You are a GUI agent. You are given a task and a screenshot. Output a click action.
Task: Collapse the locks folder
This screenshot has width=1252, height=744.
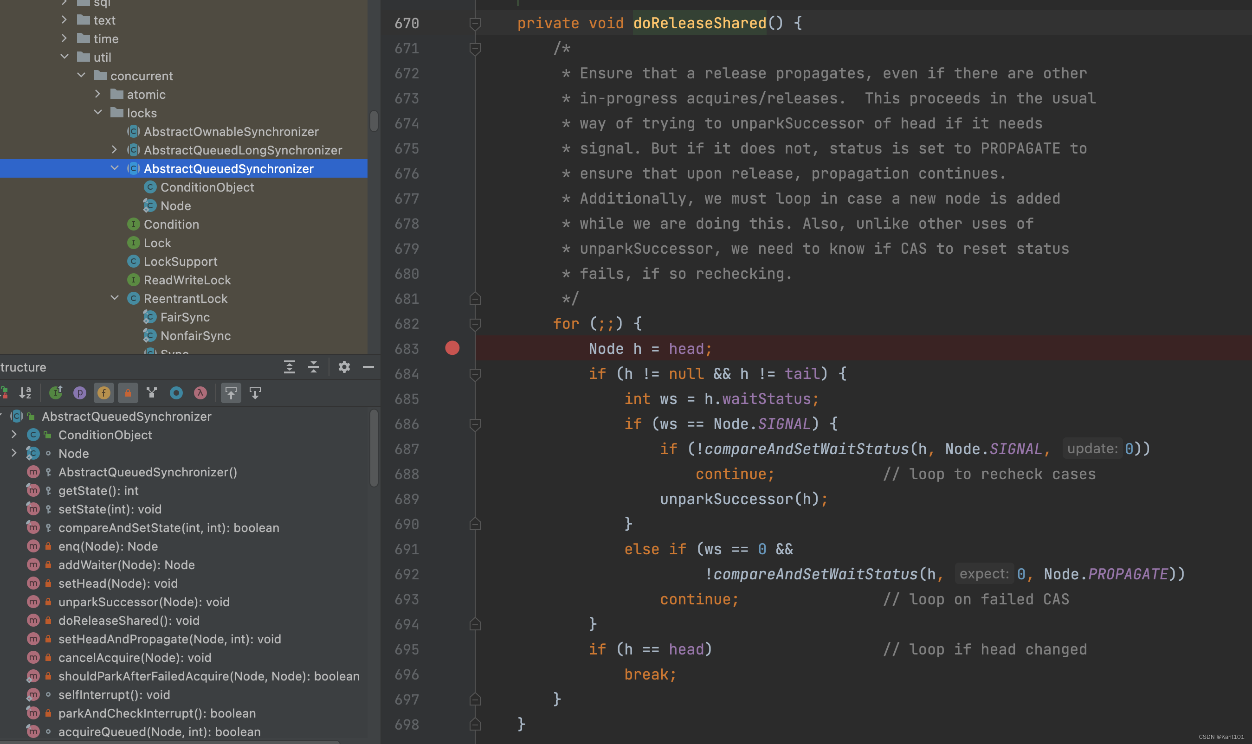[x=98, y=113]
